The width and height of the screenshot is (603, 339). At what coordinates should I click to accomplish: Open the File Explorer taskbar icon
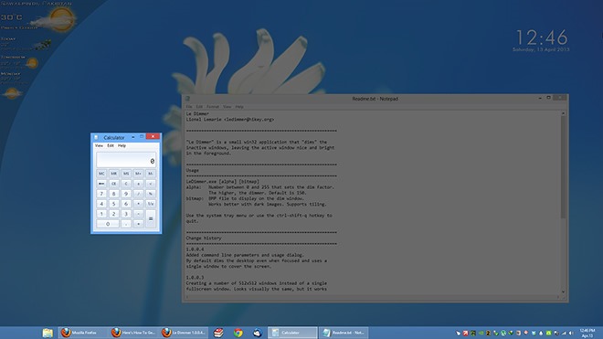pyautogui.click(x=48, y=333)
